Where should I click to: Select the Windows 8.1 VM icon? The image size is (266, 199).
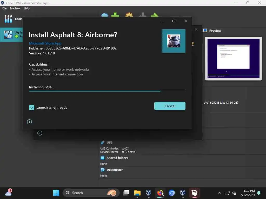8,35
